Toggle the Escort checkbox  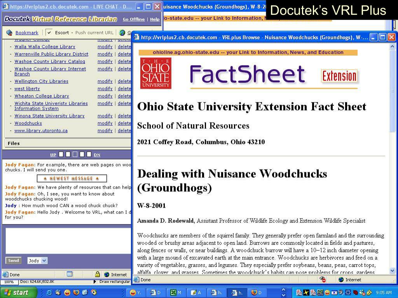coord(49,33)
